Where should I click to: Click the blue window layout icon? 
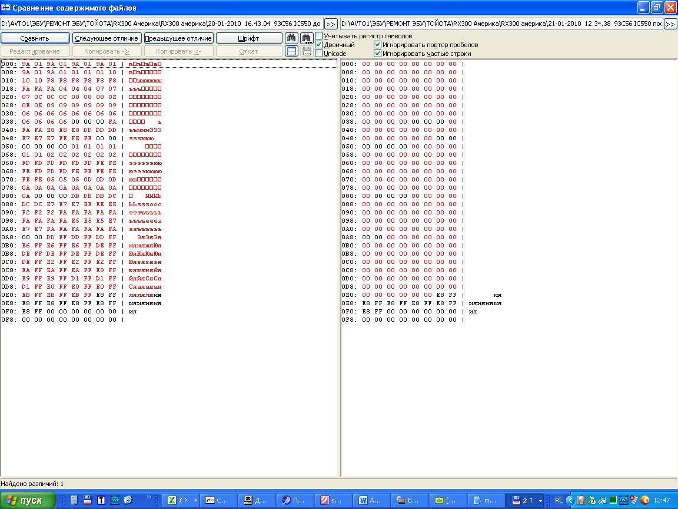[291, 51]
